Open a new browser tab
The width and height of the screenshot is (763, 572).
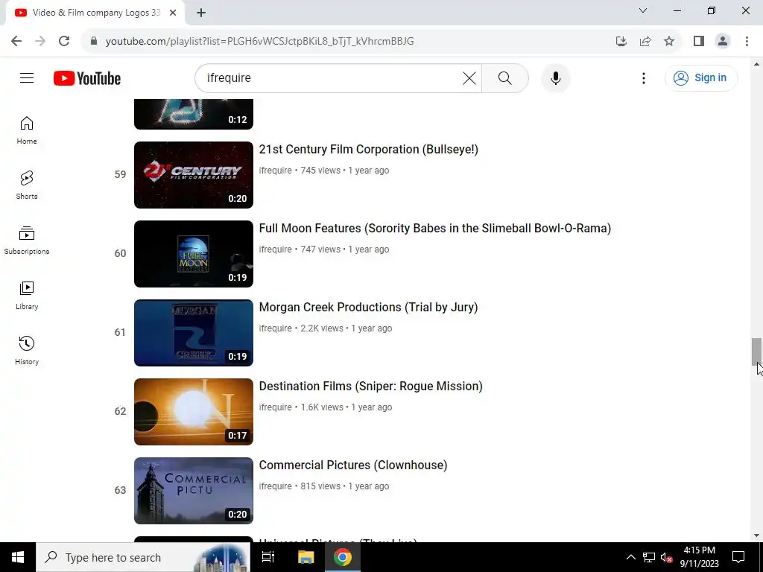pyautogui.click(x=201, y=13)
